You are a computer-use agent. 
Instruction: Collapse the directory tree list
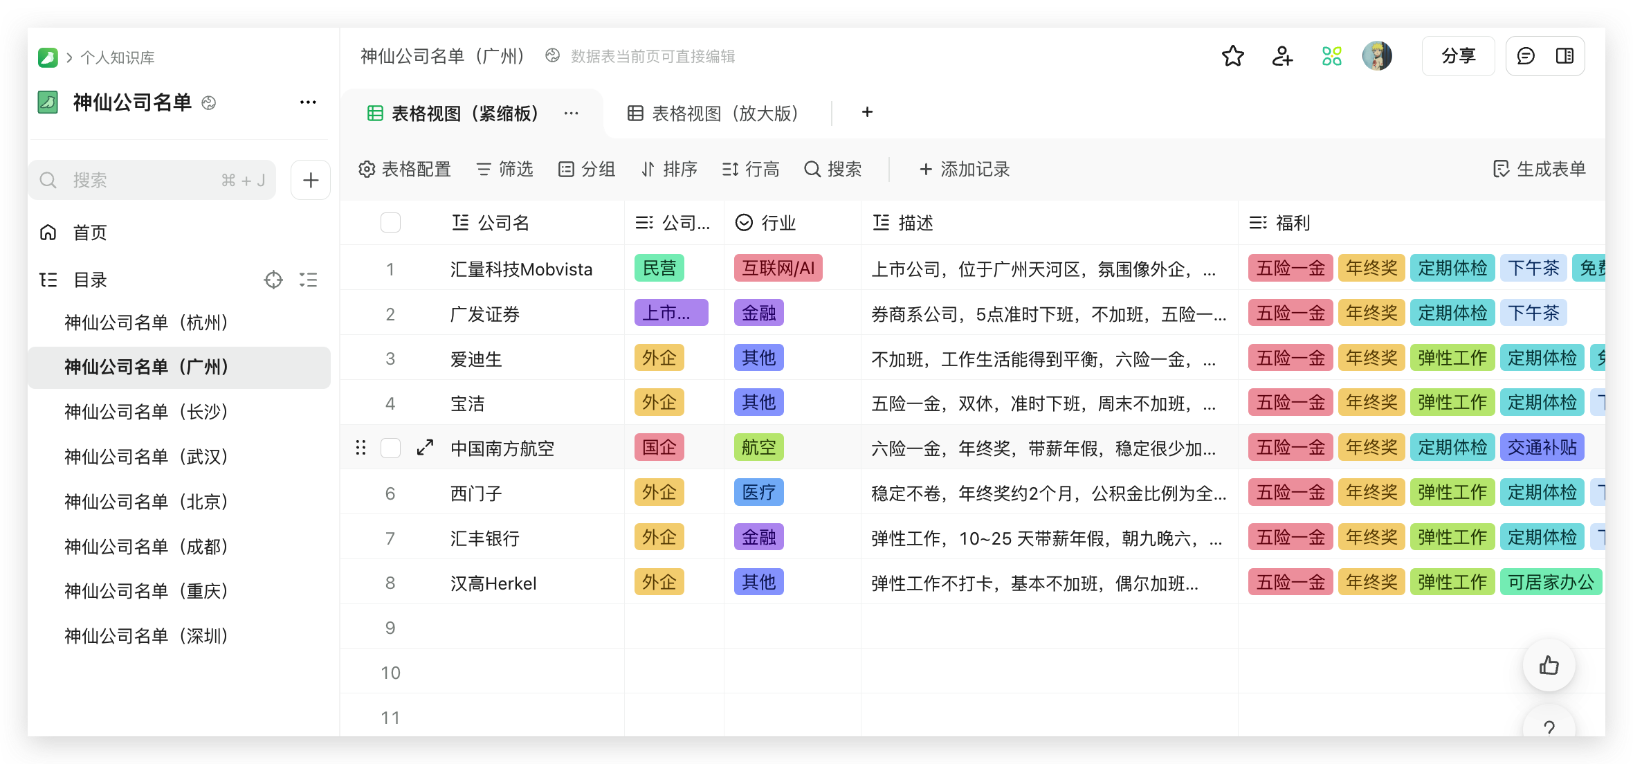point(309,280)
